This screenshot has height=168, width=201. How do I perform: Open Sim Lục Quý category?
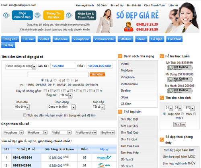click(x=129, y=126)
